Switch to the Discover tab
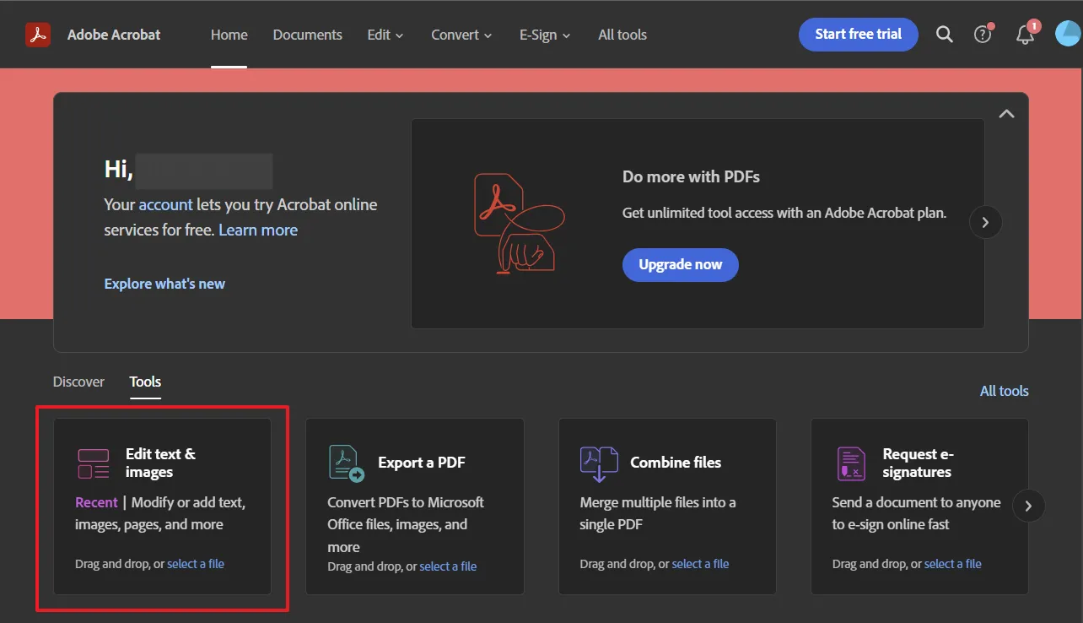1083x623 pixels. (x=78, y=382)
